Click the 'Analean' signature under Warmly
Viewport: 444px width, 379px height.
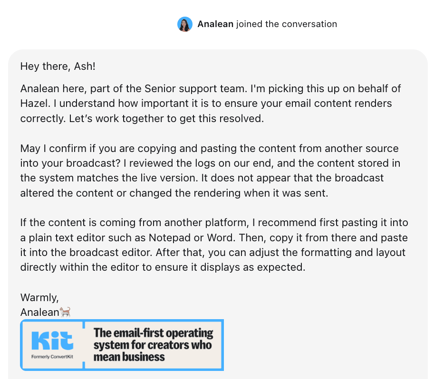pyautogui.click(x=39, y=312)
